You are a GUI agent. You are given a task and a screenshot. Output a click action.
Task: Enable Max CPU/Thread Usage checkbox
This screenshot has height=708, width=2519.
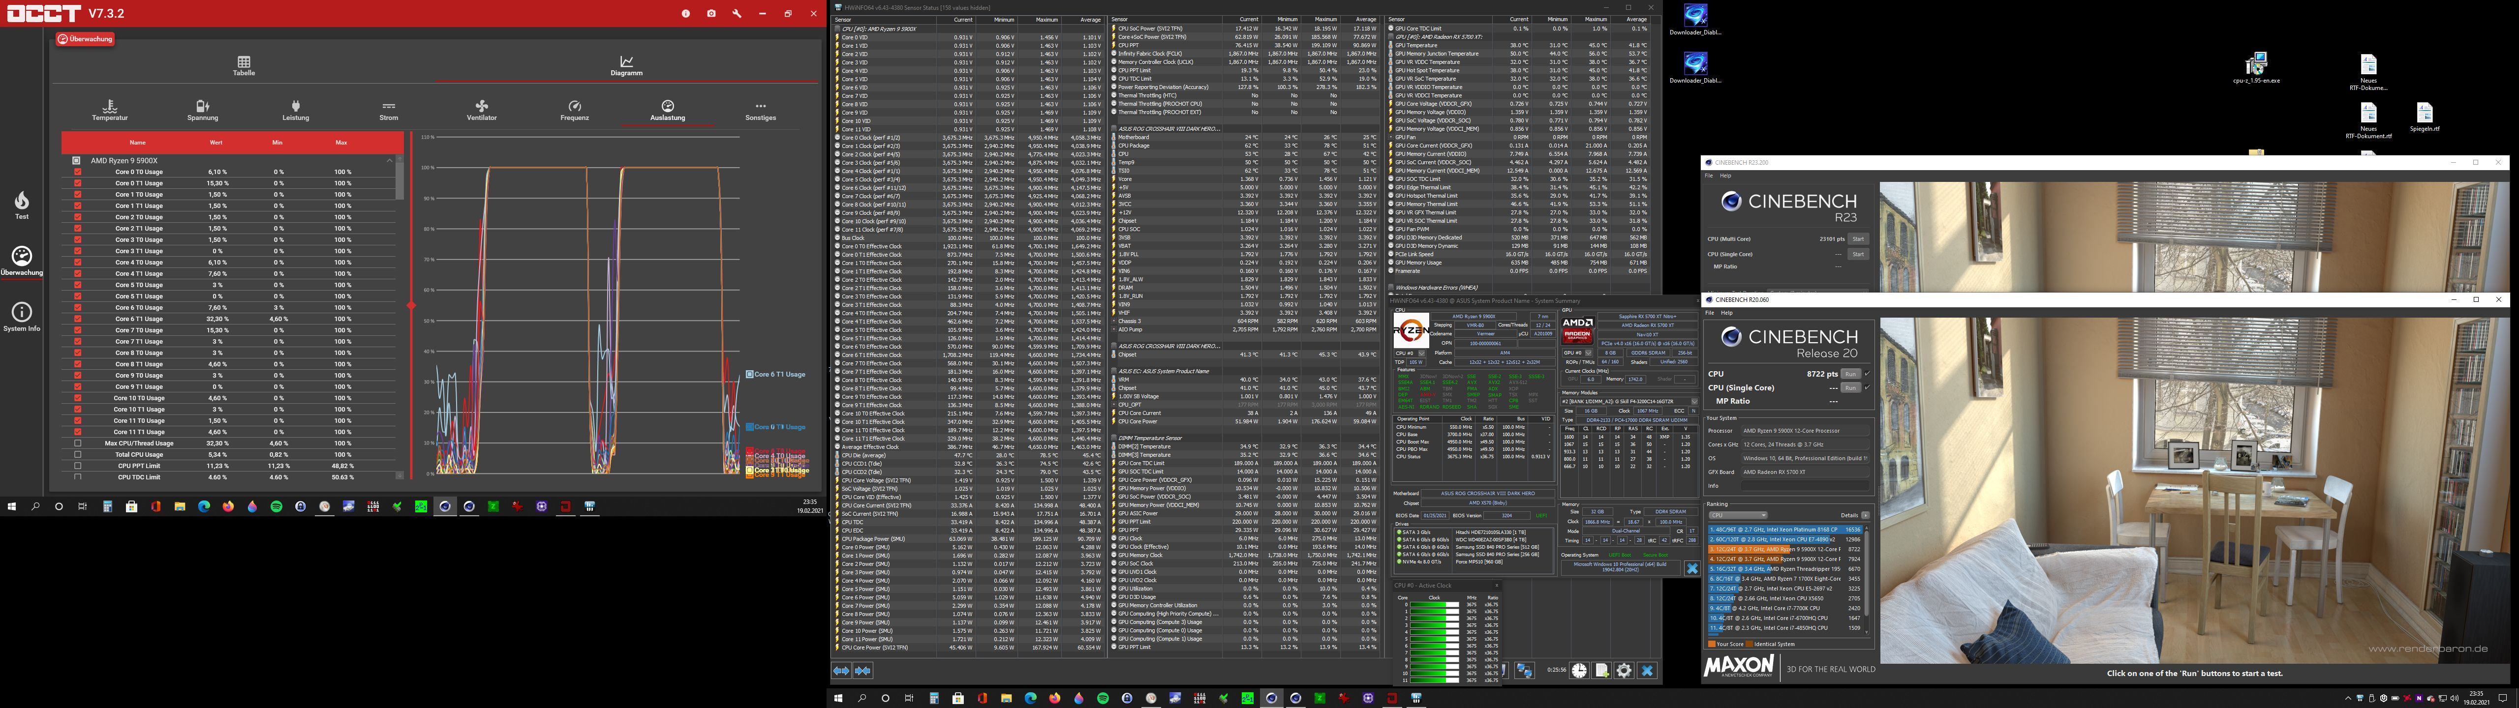[77, 443]
